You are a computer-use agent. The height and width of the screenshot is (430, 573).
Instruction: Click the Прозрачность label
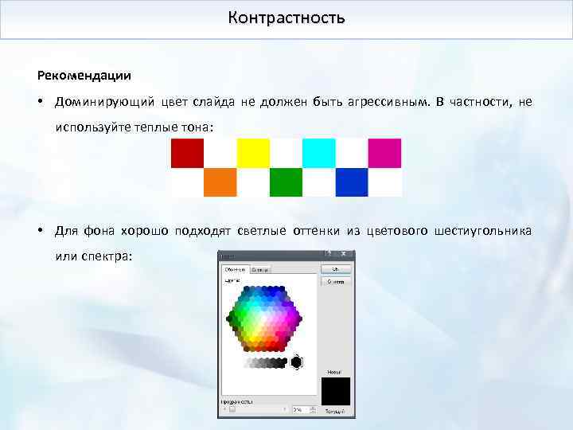point(237,401)
